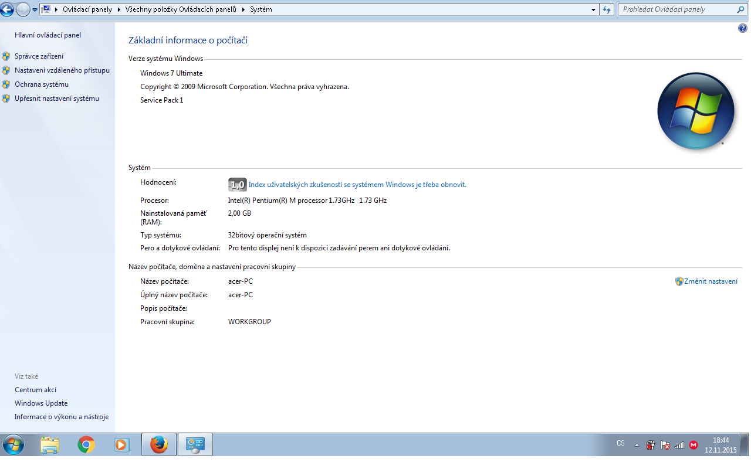Open Windows Explorer folder icon in taskbar
Image resolution: width=751 pixels, height=469 pixels.
coord(50,445)
